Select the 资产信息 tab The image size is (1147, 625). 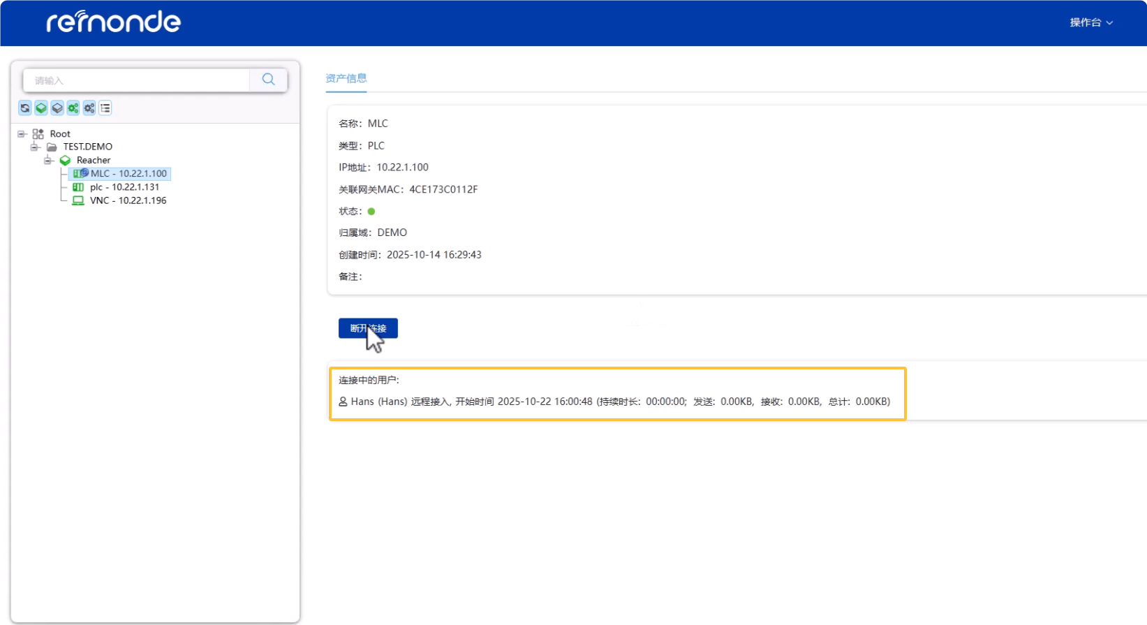click(346, 78)
